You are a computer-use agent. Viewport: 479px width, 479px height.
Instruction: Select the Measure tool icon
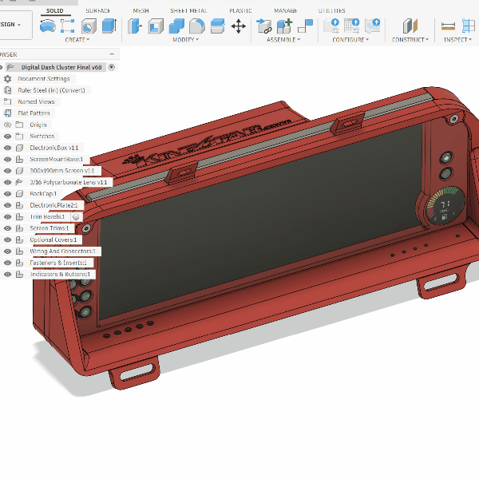448,26
